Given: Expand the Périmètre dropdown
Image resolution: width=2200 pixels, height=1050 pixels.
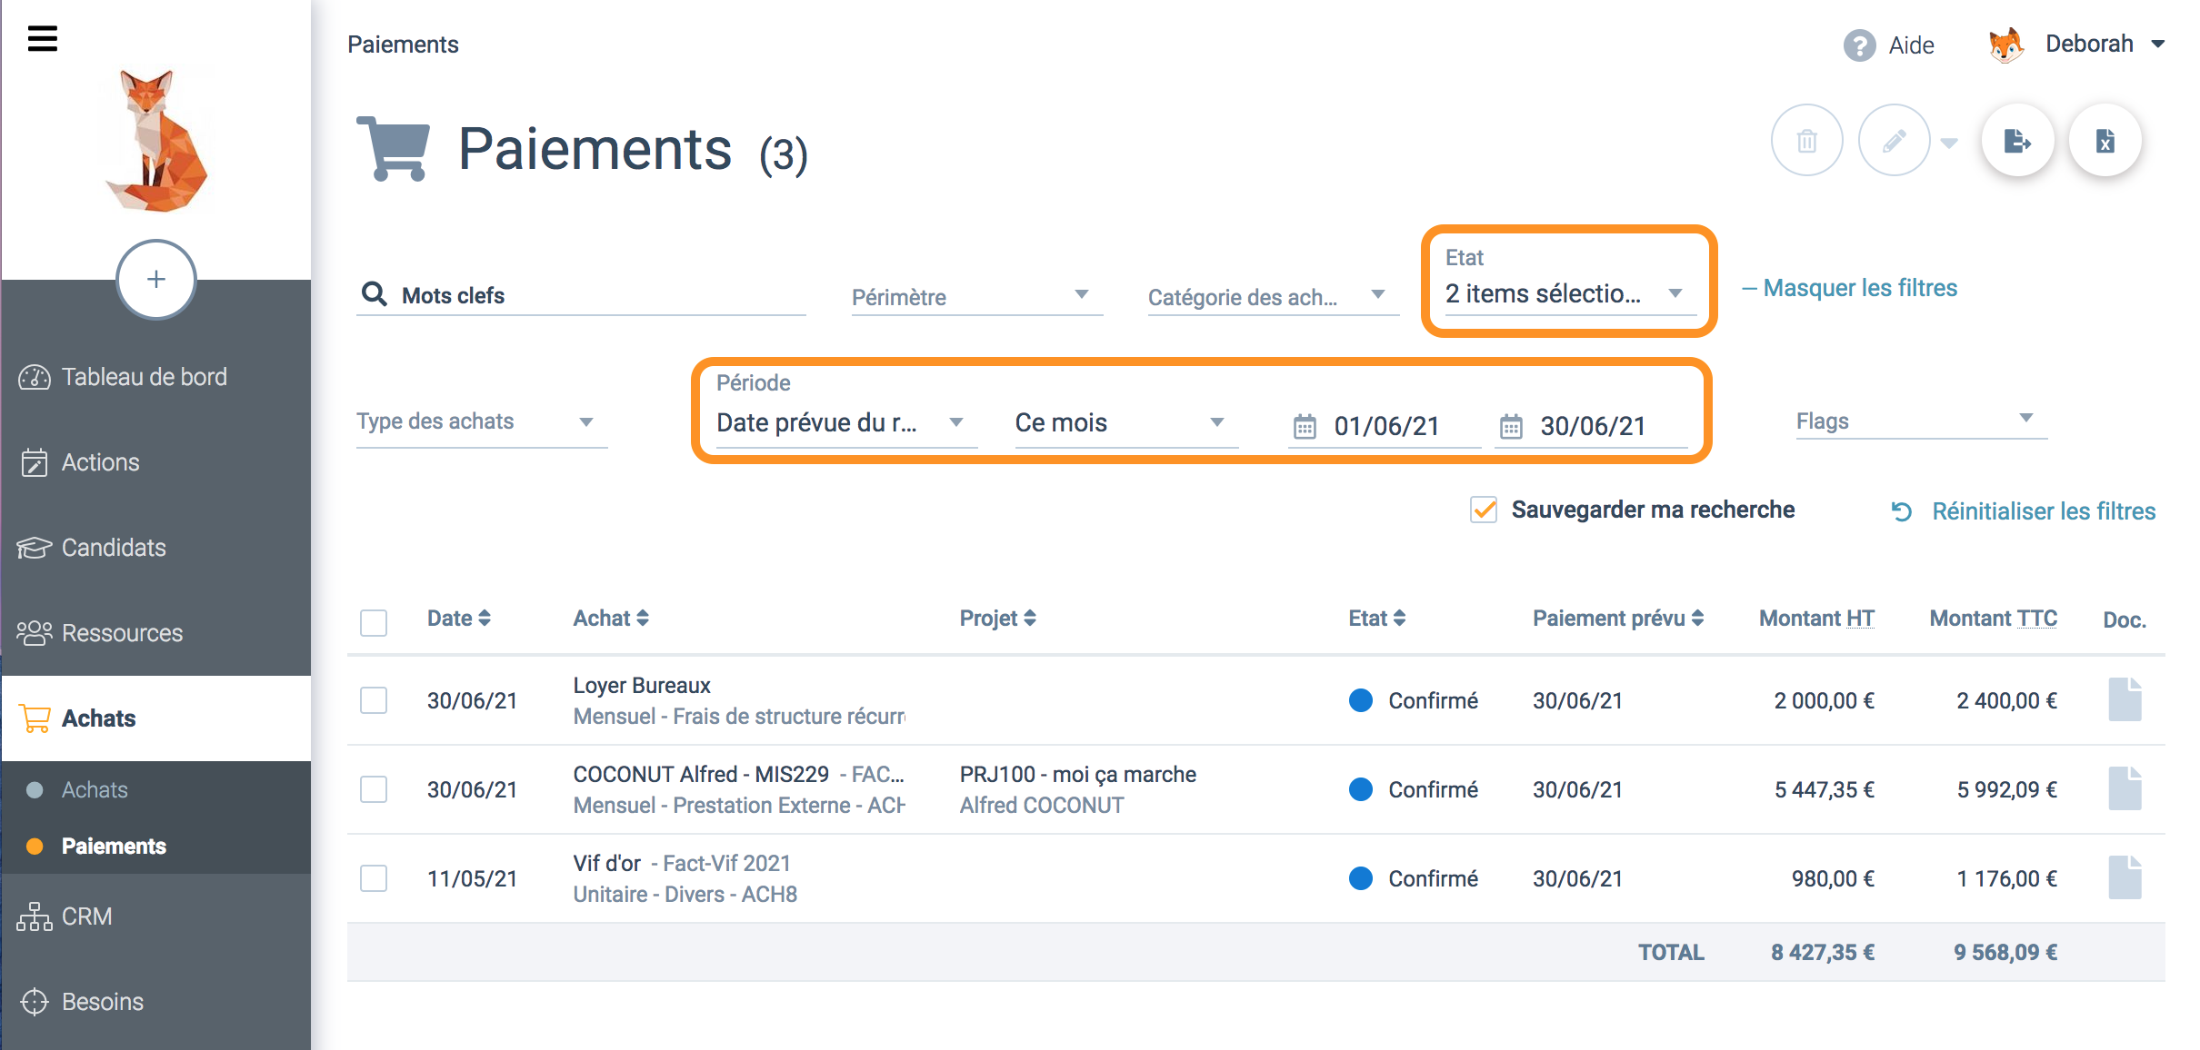Looking at the screenshot, I should pyautogui.click(x=976, y=296).
